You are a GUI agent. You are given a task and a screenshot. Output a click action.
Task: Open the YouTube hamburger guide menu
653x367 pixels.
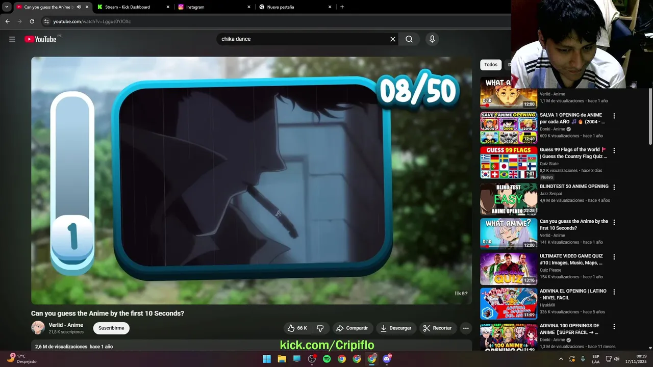click(12, 39)
